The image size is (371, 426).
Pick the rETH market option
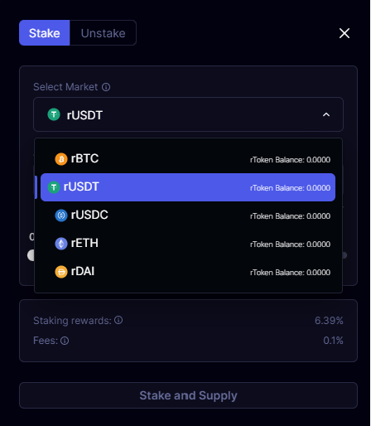pyautogui.click(x=188, y=244)
